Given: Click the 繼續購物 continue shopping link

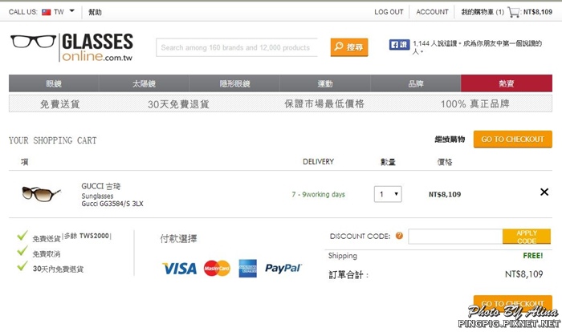Looking at the screenshot, I should coord(450,140).
